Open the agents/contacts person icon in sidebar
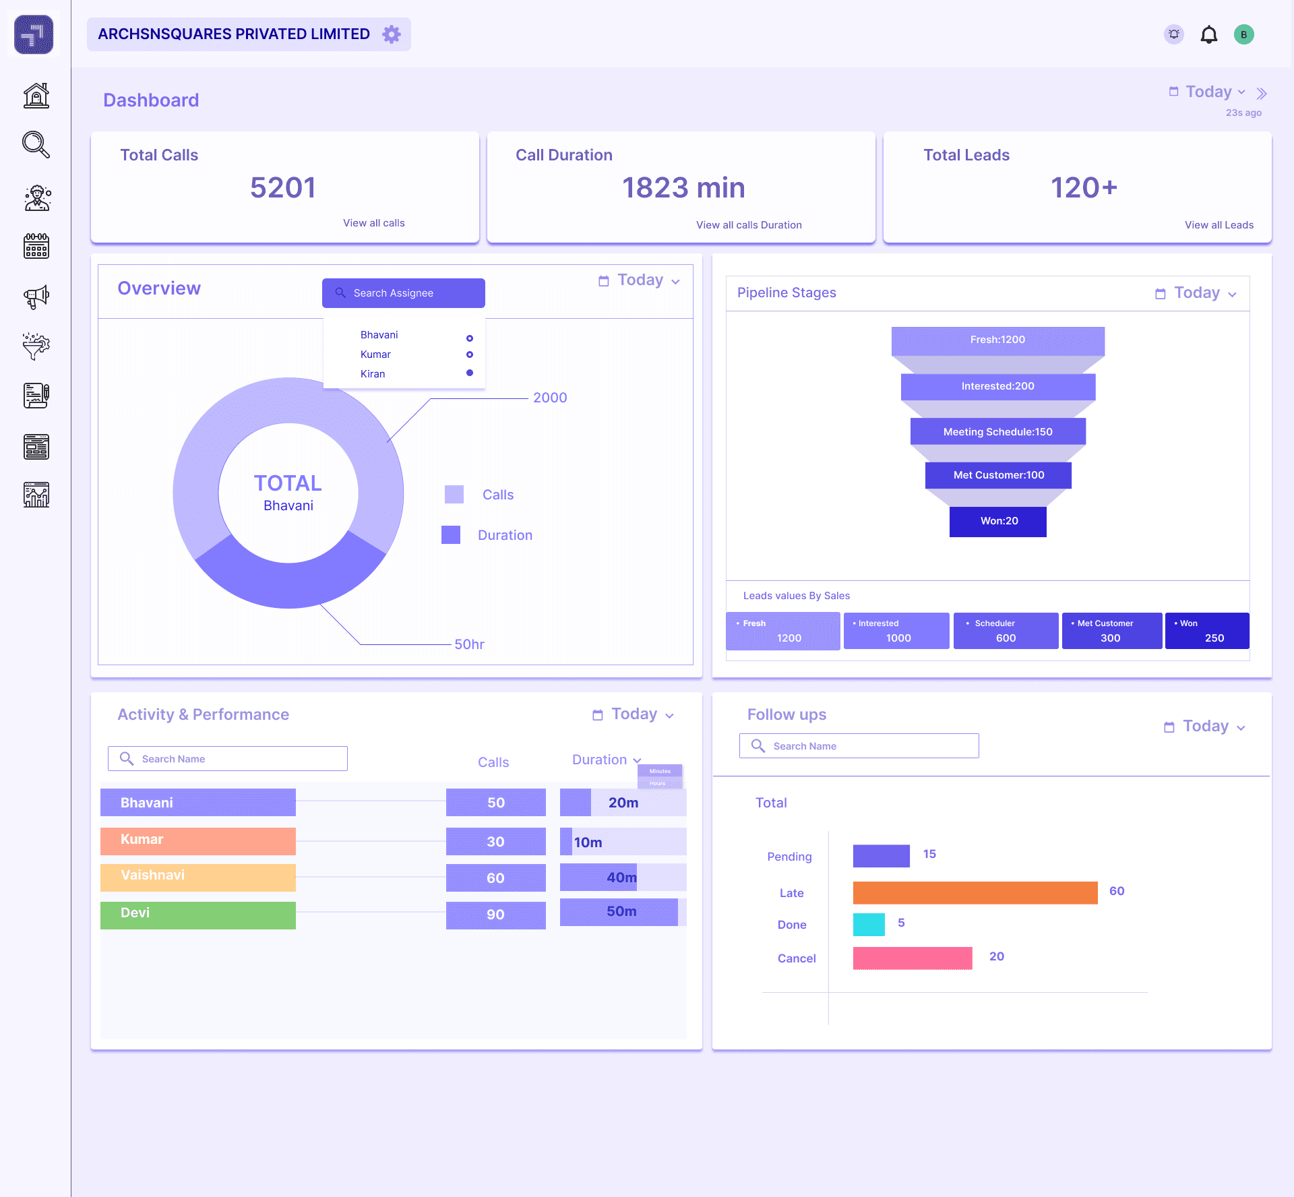The image size is (1294, 1197). point(36,197)
